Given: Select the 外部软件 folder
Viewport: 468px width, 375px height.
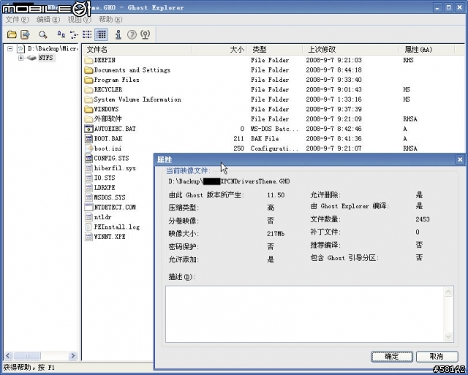Looking at the screenshot, I should [103, 119].
